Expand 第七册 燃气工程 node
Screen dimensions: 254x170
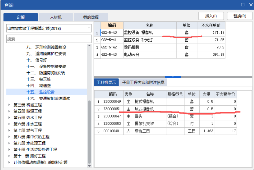(x=9, y=130)
